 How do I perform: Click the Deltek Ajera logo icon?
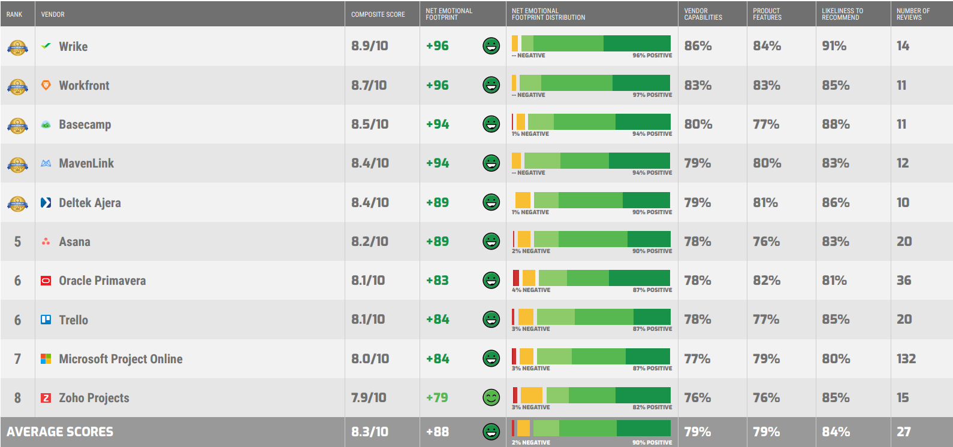pos(46,202)
